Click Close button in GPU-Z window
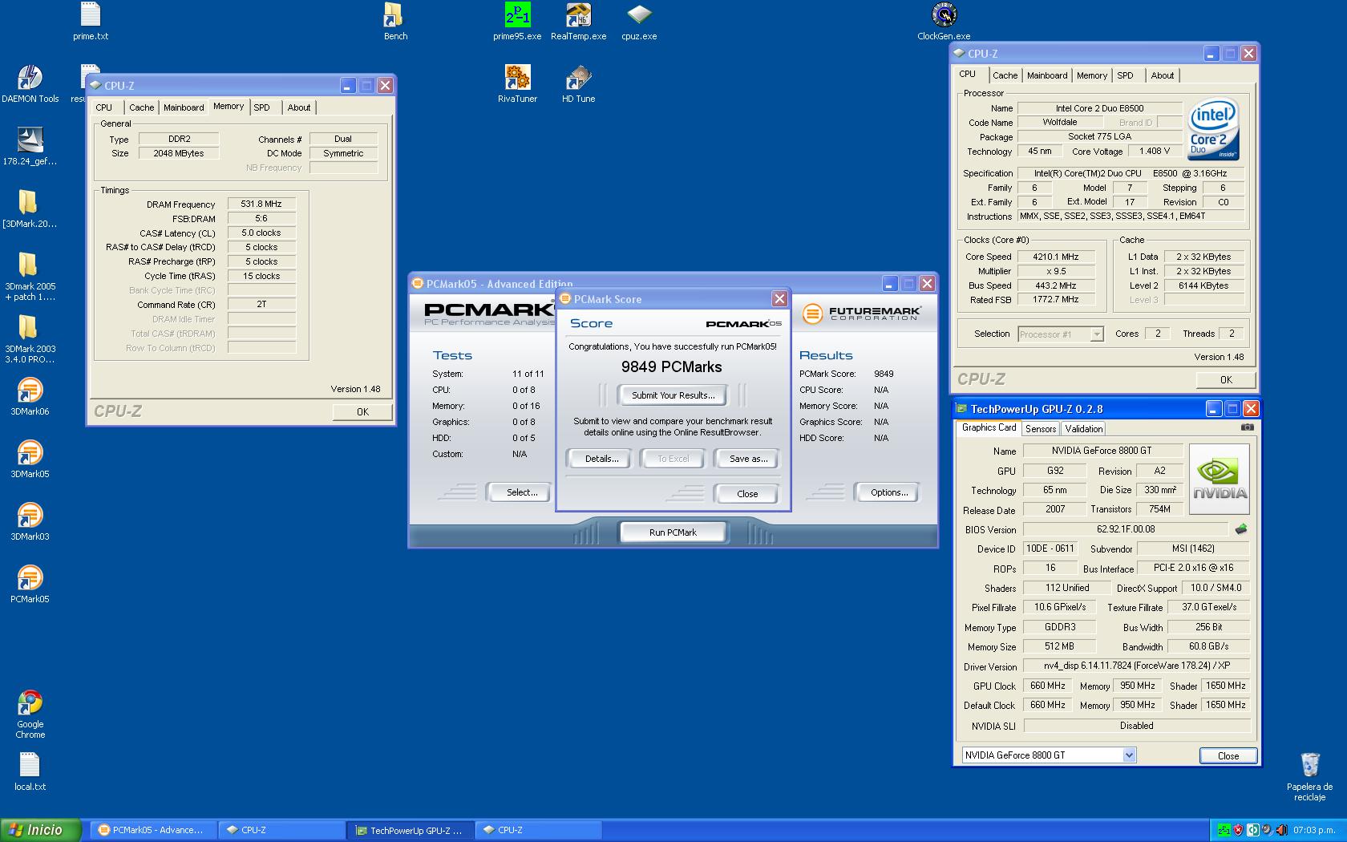This screenshot has height=842, width=1347. click(1228, 755)
